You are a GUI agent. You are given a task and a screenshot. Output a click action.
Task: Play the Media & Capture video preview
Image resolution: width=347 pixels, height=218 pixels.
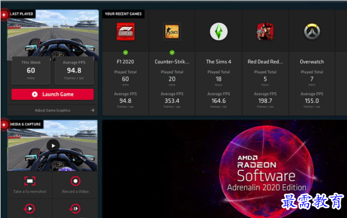pyautogui.click(x=53, y=146)
